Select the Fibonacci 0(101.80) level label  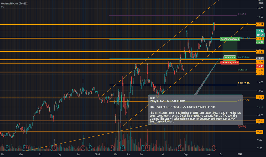(242, 126)
